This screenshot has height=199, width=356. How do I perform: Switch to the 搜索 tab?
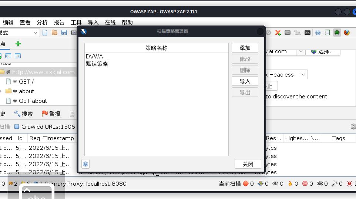24,114
